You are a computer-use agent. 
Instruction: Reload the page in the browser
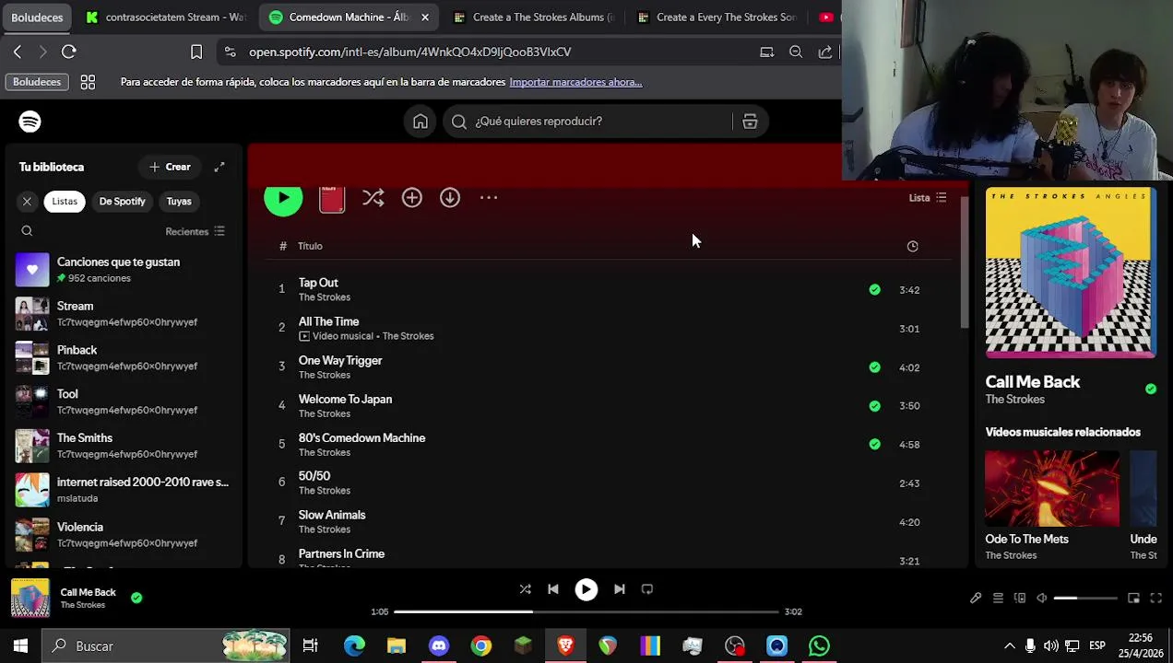69,52
